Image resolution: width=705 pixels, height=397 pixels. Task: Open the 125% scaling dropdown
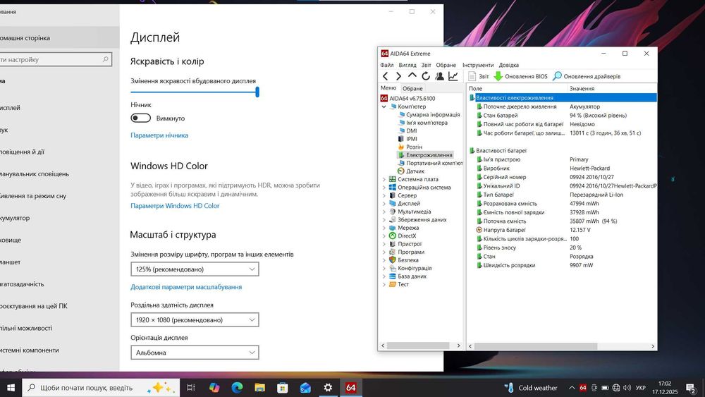[195, 269]
